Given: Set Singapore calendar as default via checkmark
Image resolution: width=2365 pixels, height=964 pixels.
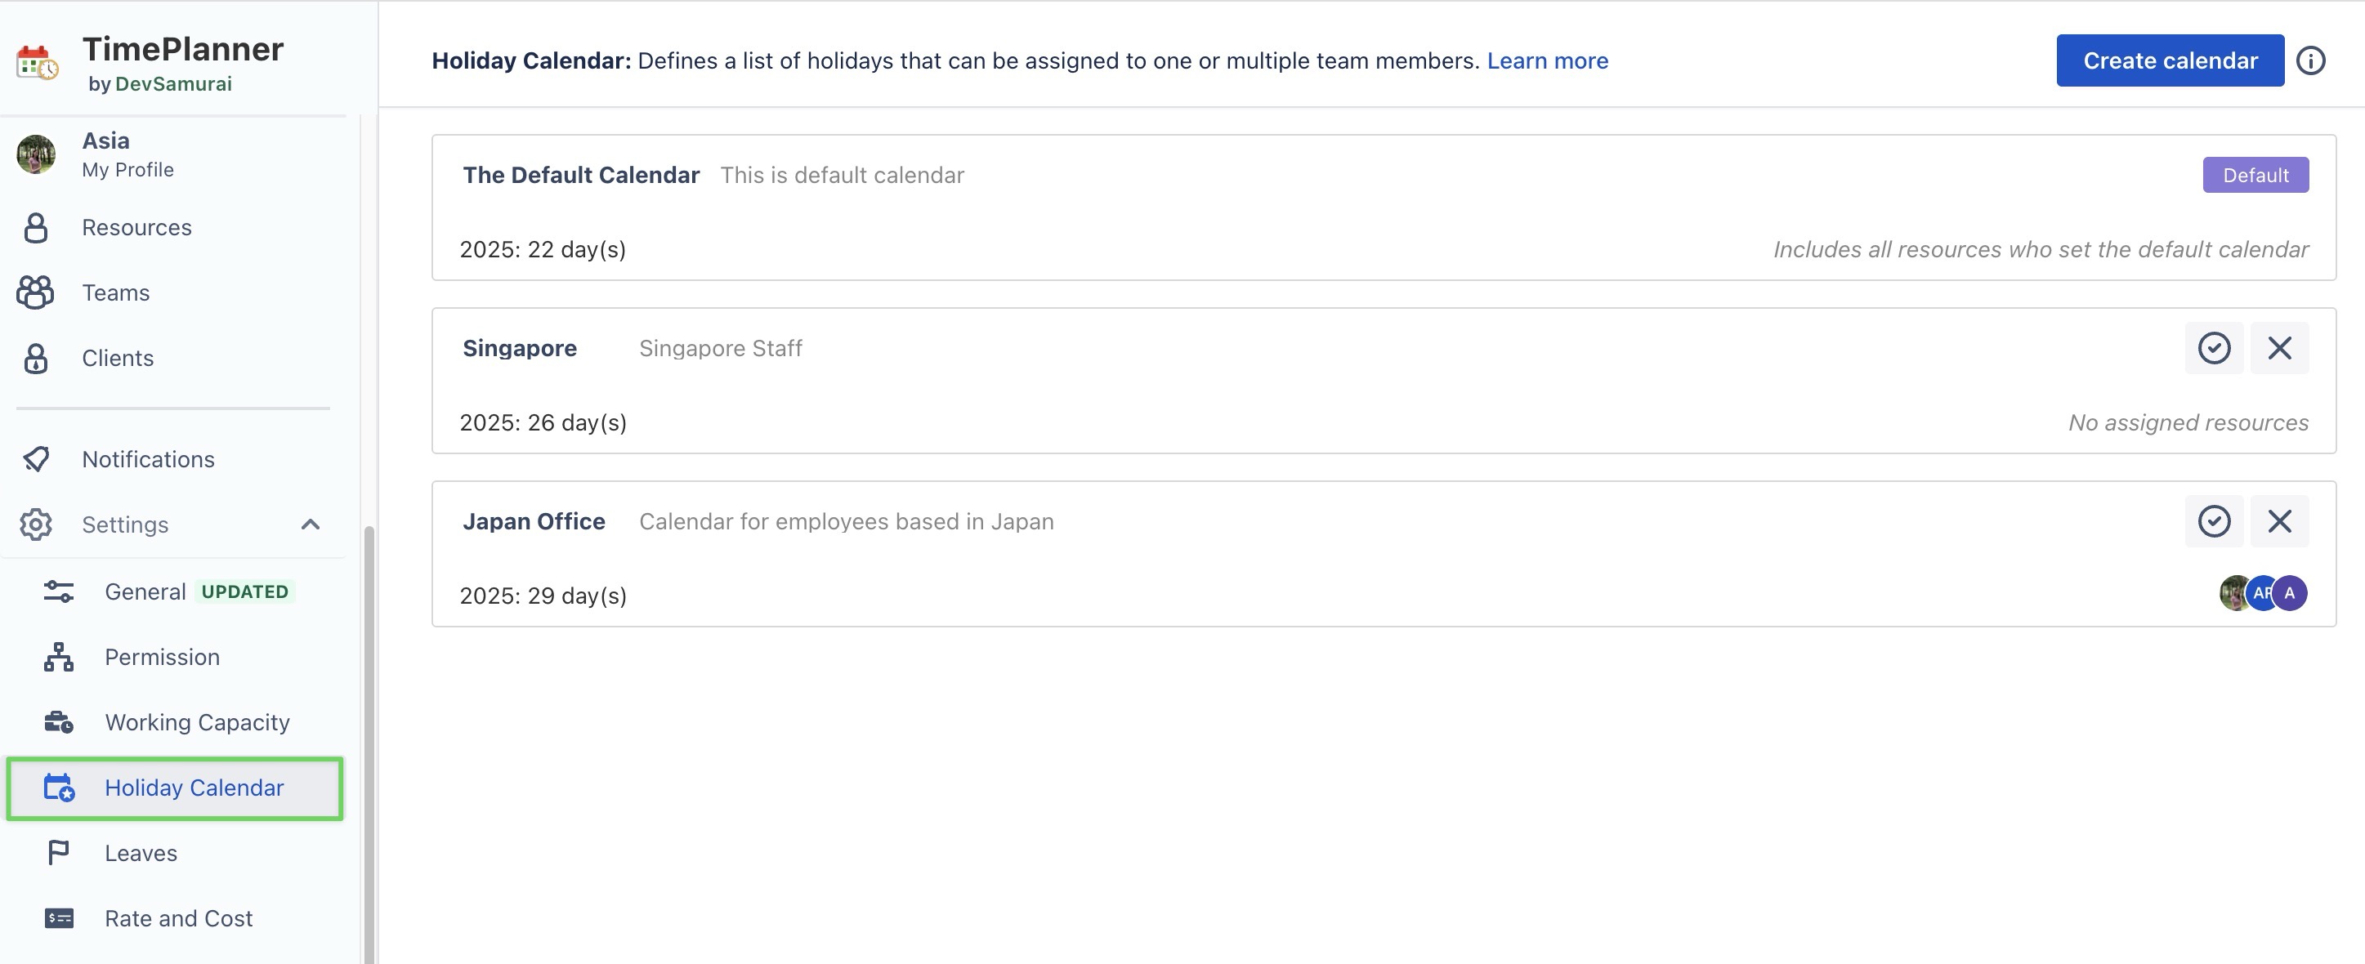Looking at the screenshot, I should click(2214, 348).
